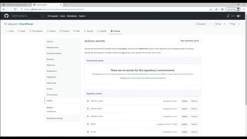Open Explore in the top header
247x139 pixels.
point(82,16)
